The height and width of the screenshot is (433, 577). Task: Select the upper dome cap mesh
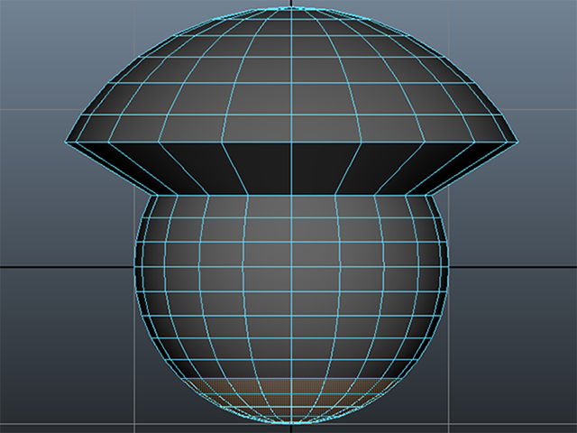pos(291,76)
